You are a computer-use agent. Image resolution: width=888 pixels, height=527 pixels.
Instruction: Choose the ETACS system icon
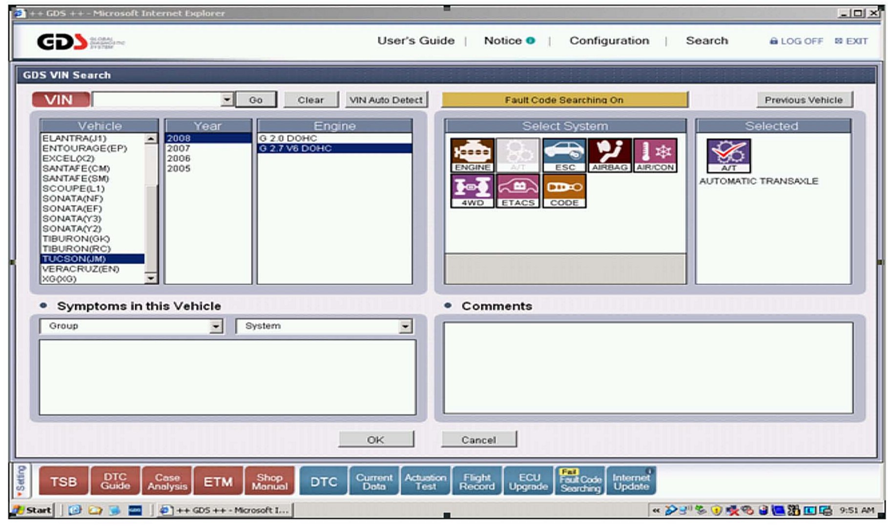coord(518,191)
